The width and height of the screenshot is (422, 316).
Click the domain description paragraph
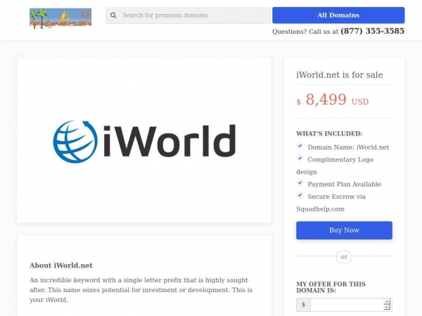pos(141,290)
